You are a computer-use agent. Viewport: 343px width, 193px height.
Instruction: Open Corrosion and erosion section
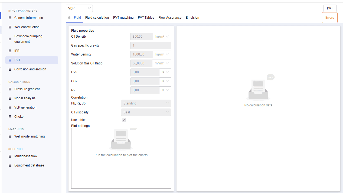32,69
